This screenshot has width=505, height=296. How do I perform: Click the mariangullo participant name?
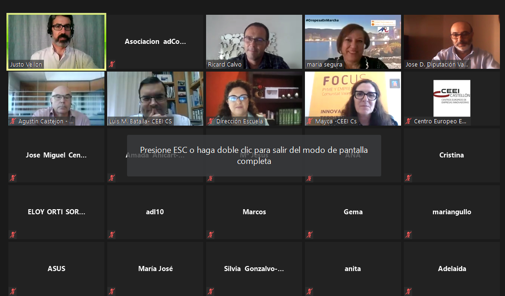coord(451,212)
